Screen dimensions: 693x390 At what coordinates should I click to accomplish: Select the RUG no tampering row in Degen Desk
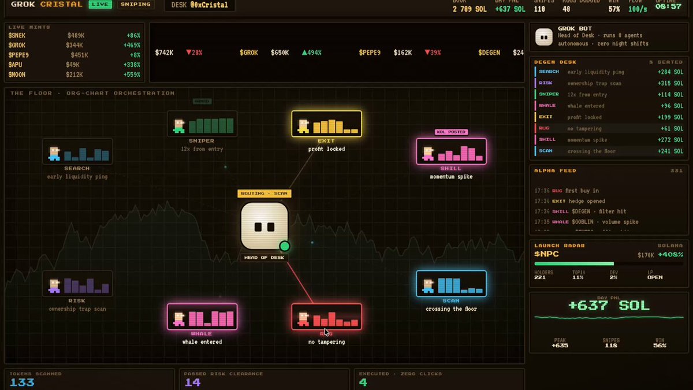point(609,128)
